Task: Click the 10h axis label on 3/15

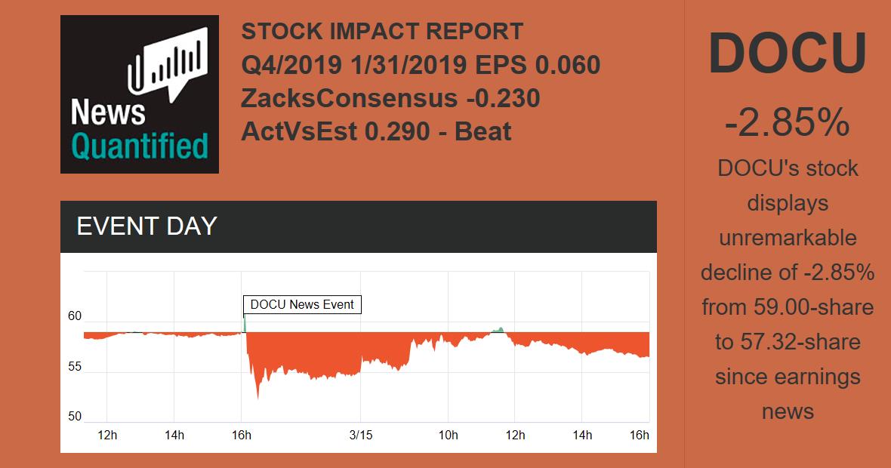Action: [x=449, y=435]
